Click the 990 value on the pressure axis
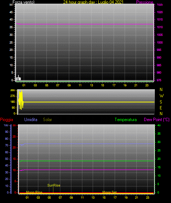The image size is (171, 203). [x=159, y=57]
